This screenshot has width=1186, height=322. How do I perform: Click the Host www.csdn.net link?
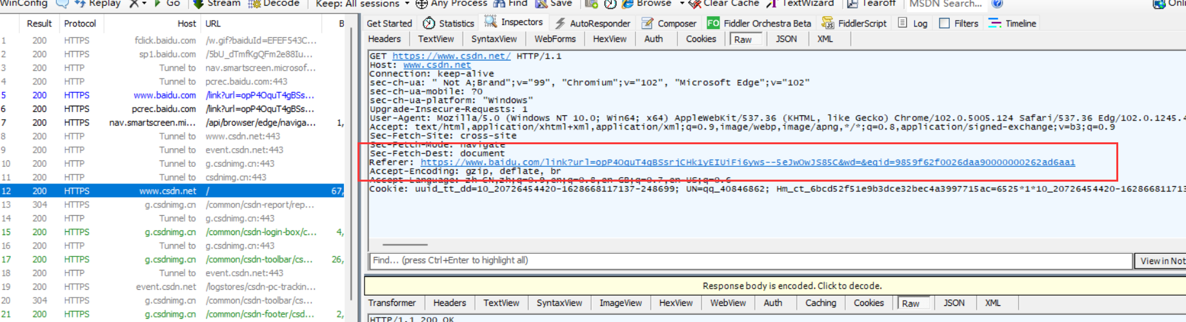(x=437, y=65)
